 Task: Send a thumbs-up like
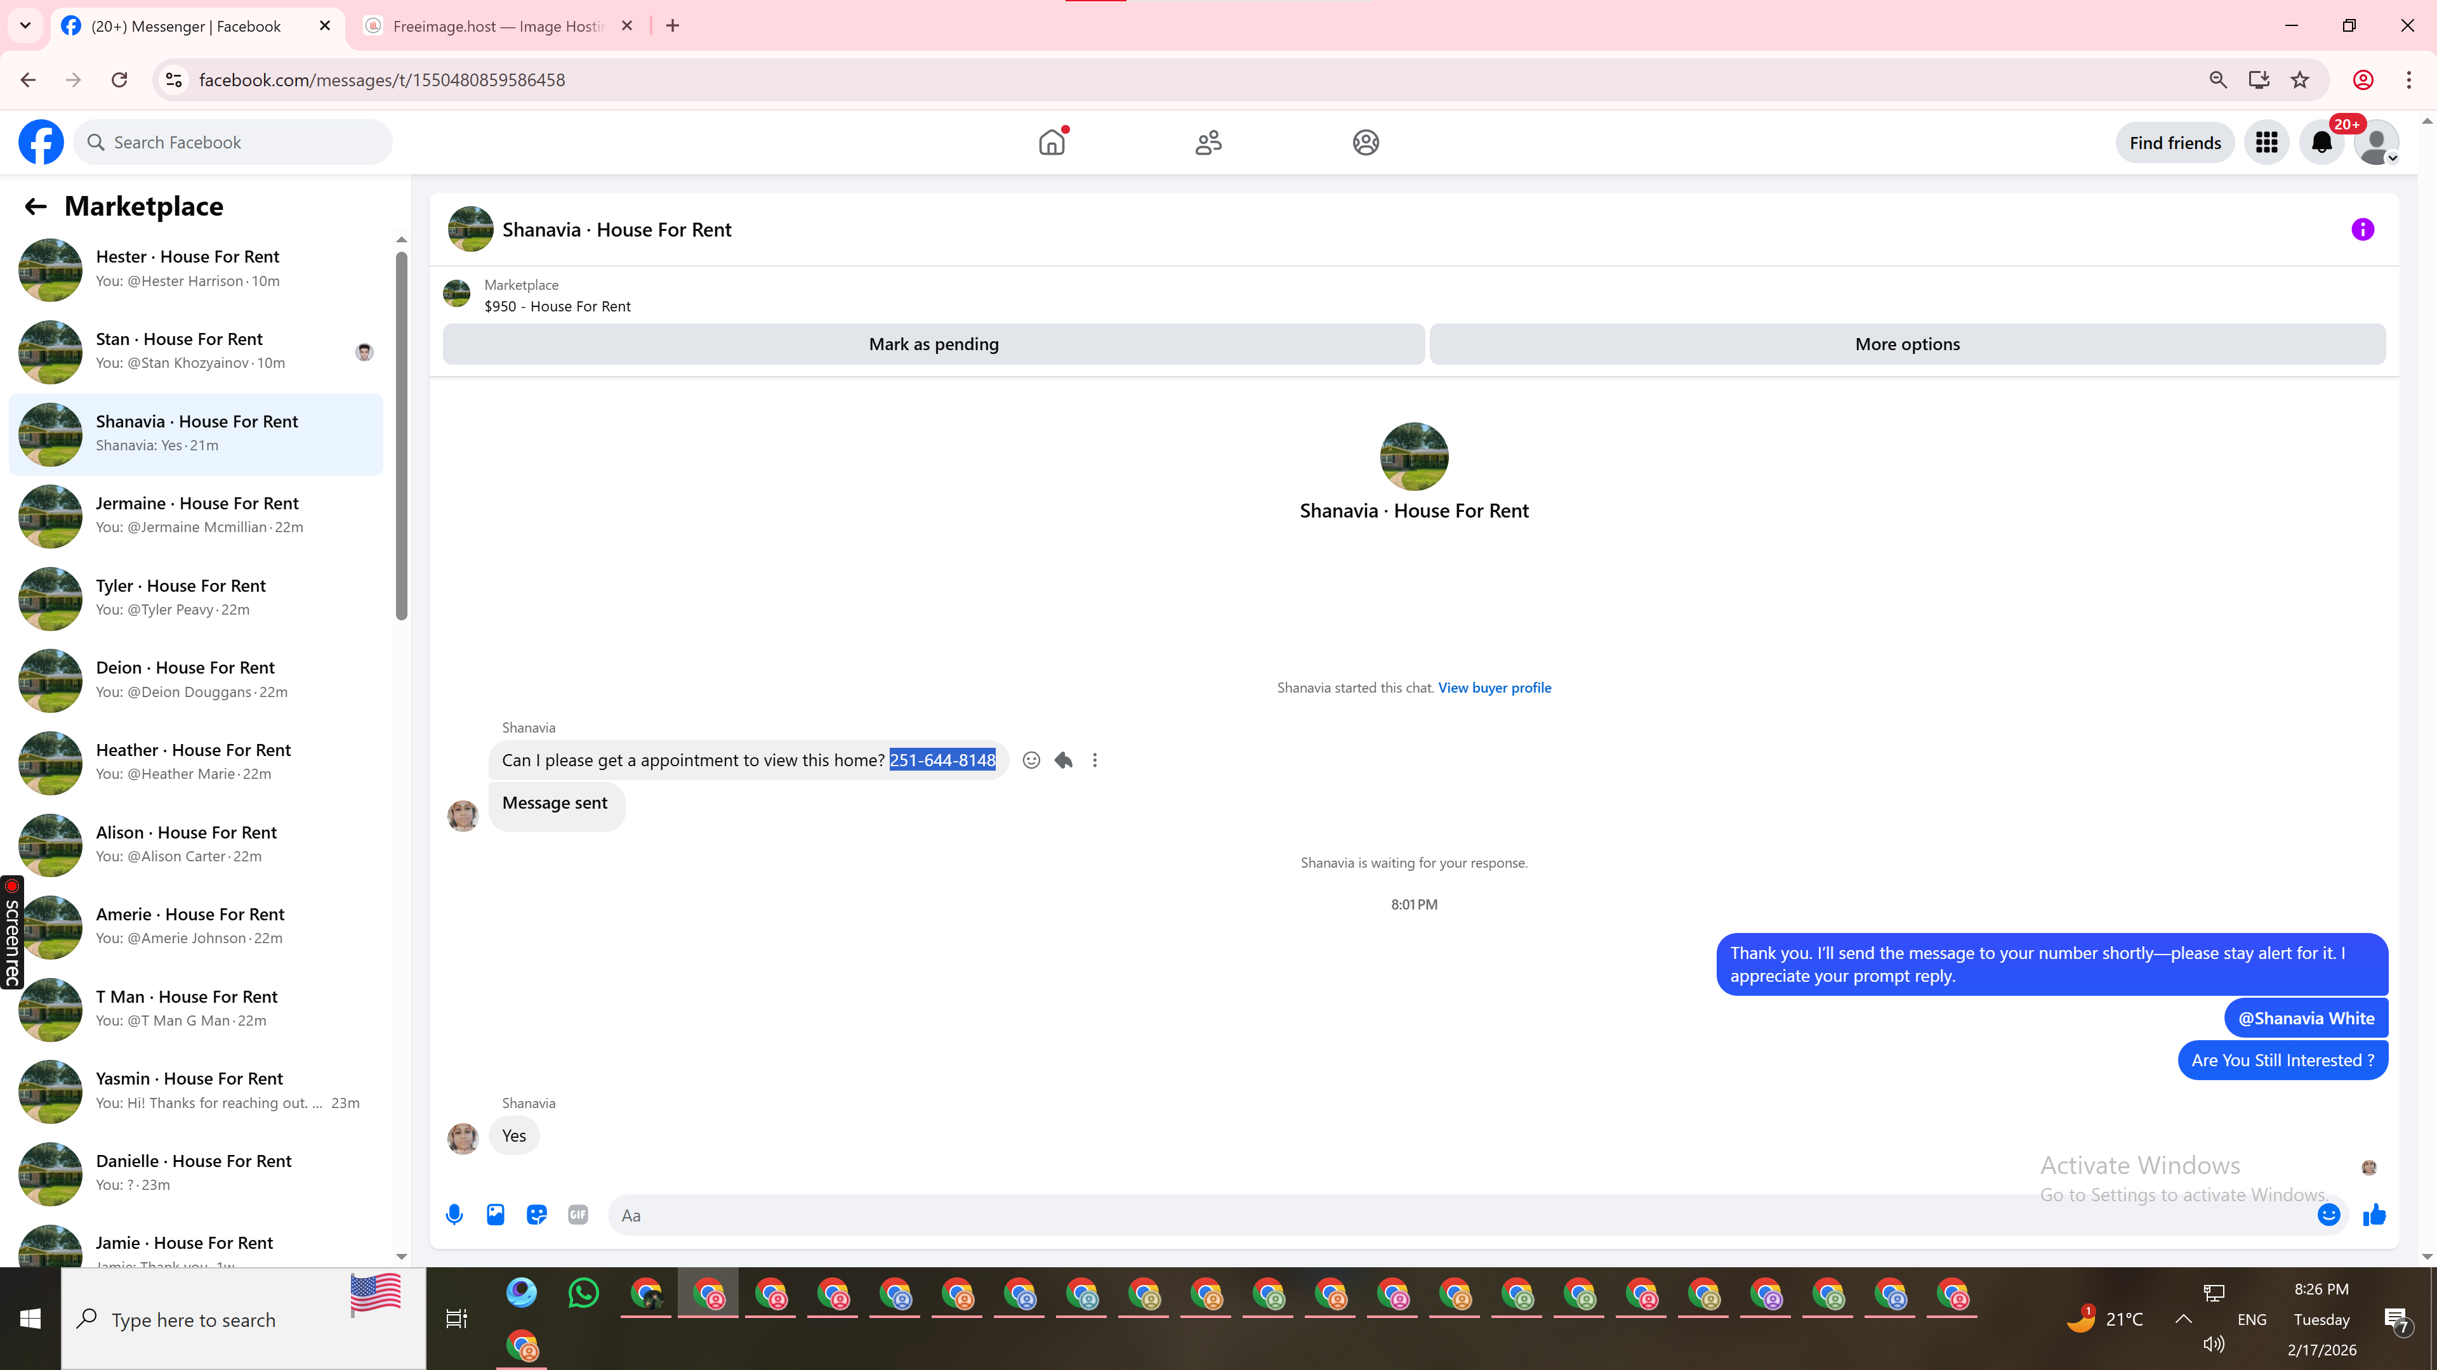pyautogui.click(x=2375, y=1215)
